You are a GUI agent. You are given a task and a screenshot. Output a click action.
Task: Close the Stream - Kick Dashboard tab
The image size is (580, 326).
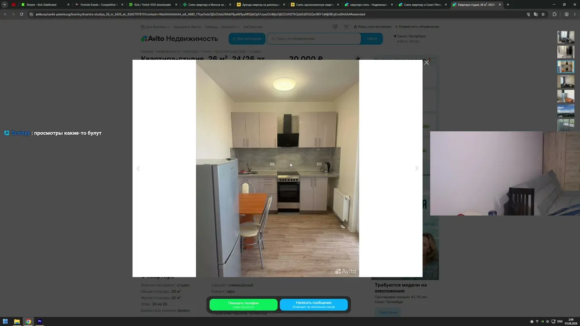point(68,5)
